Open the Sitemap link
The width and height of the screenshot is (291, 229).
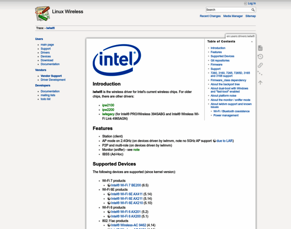(250, 16)
